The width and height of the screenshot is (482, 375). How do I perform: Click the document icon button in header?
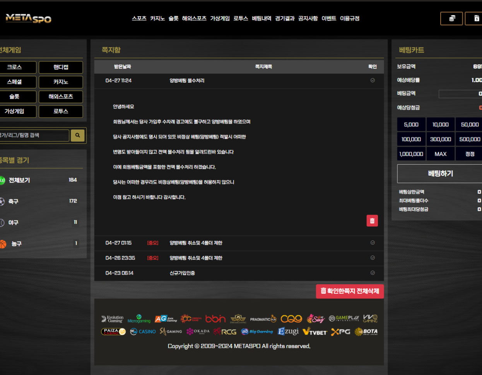point(476,19)
